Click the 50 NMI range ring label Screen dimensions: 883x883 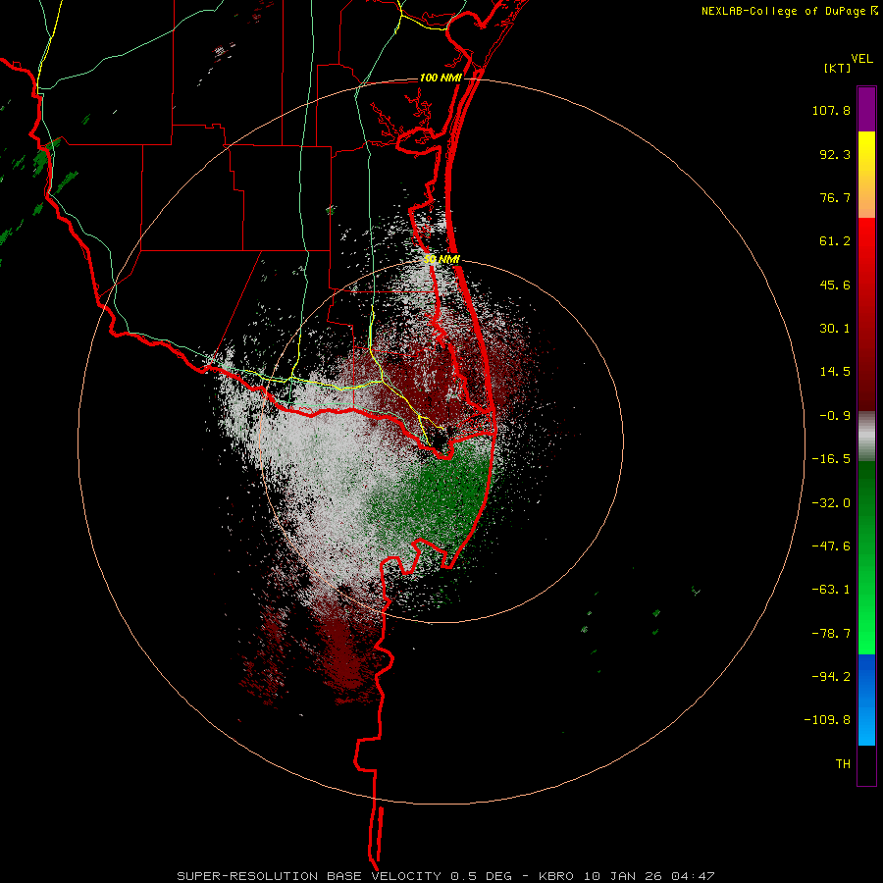(442, 259)
